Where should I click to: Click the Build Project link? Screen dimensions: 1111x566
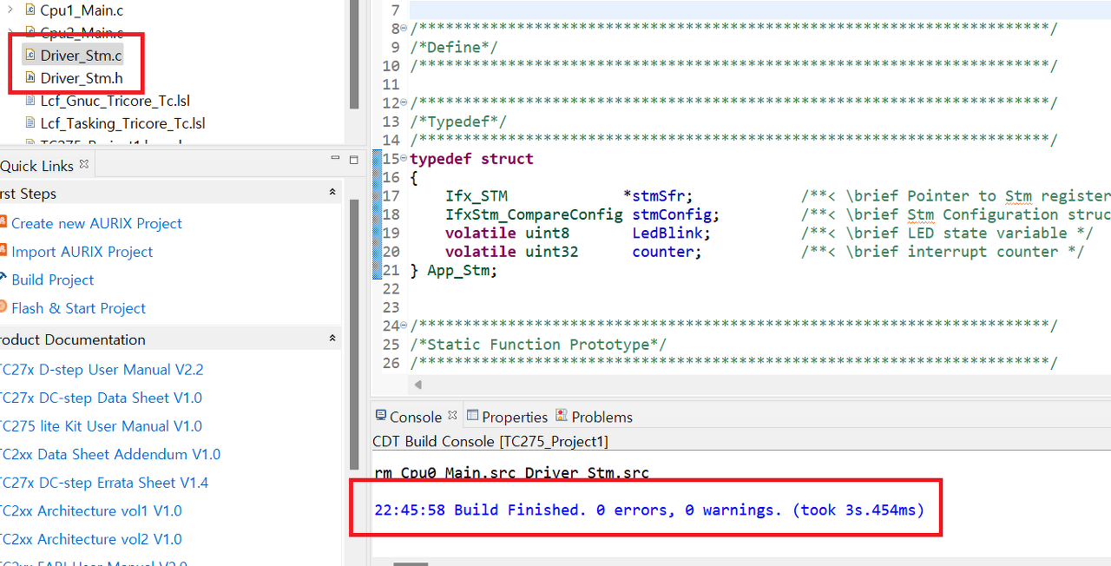[53, 280]
